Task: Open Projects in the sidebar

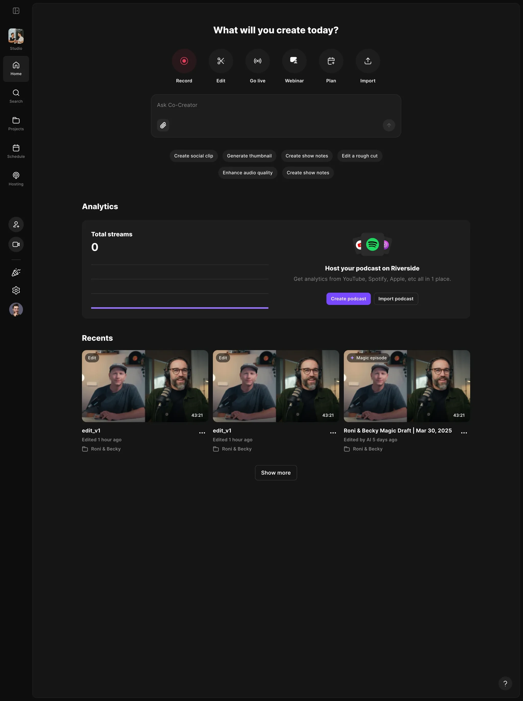Action: 16,124
